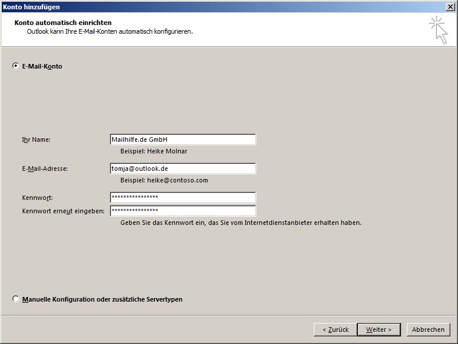
Task: Choose Manuelle Konfiguration oder zusätzliche Servertypen option
Action: coord(16,299)
